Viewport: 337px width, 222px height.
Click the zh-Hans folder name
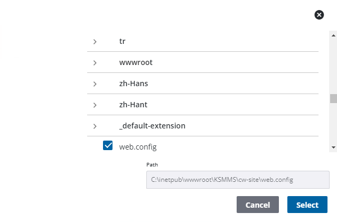[135, 84]
